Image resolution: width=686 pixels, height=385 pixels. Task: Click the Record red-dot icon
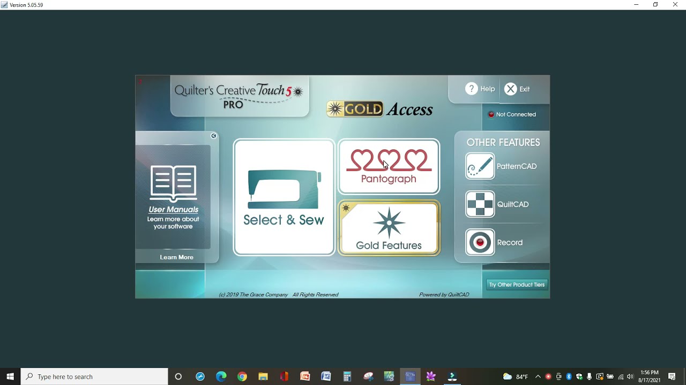click(x=480, y=242)
